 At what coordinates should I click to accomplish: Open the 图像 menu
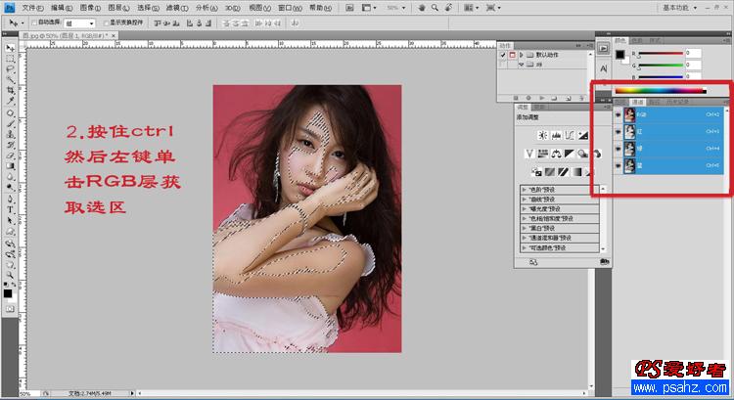tap(88, 6)
